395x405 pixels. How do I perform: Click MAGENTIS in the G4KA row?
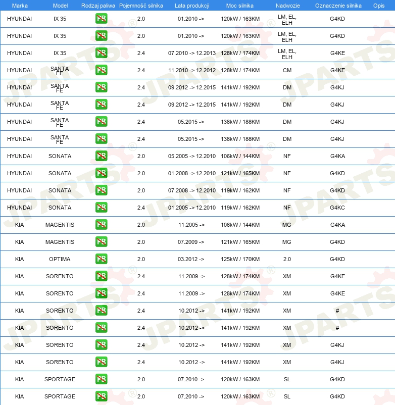(60, 225)
